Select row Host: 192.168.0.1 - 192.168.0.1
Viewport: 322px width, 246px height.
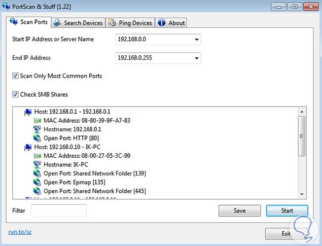73,112
